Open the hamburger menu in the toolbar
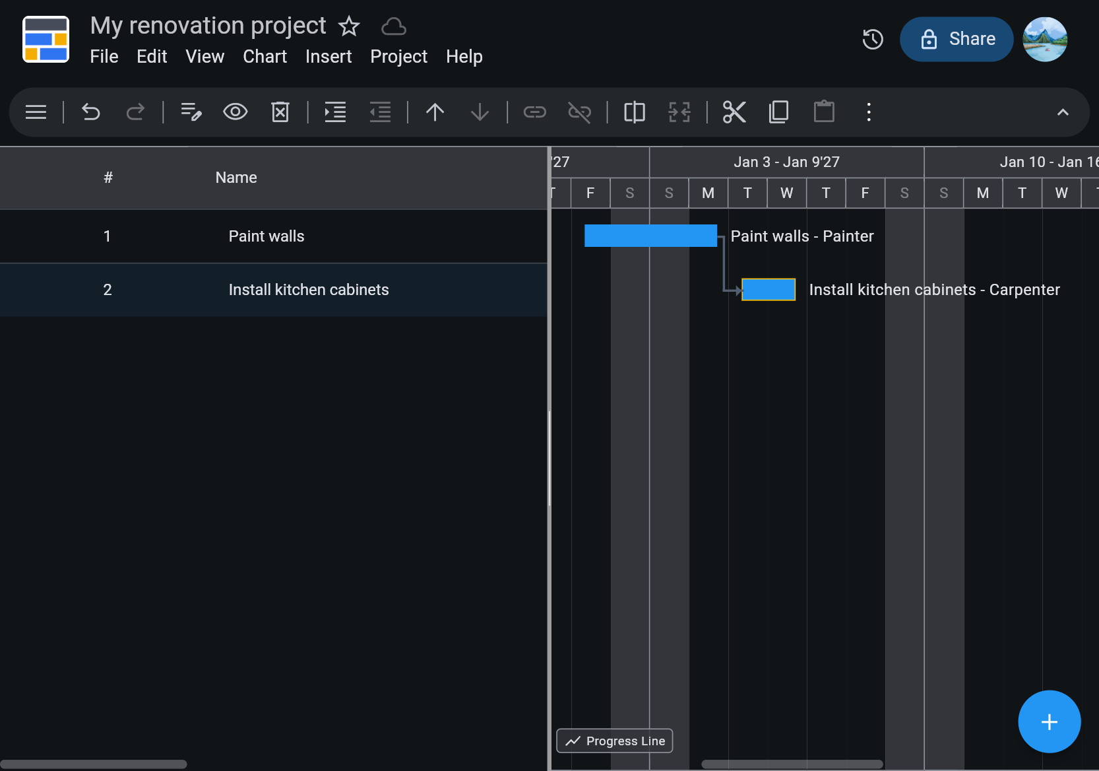 point(36,112)
